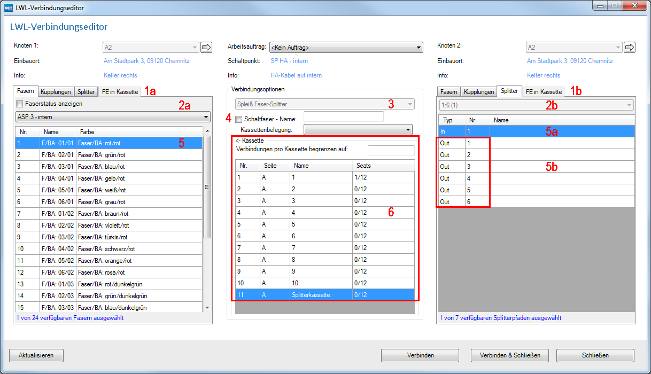Click the cassette Seite column header
Viewport: 651px width, 374px height.
coord(275,166)
